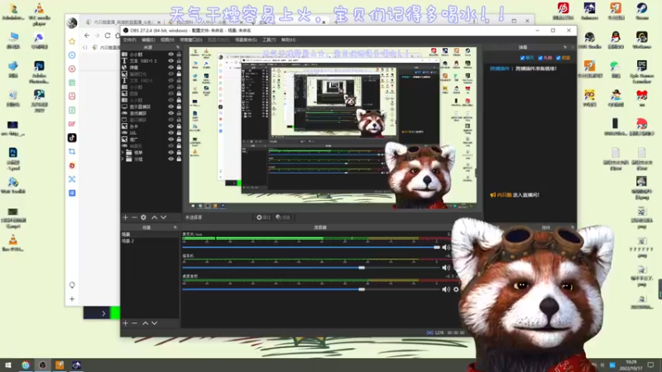
Task: Expand the upper folder group in sources
Action: pyautogui.click(x=123, y=152)
